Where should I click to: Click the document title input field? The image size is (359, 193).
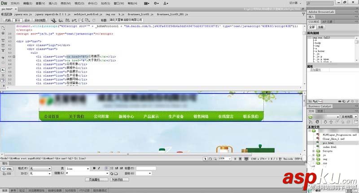click(126, 20)
